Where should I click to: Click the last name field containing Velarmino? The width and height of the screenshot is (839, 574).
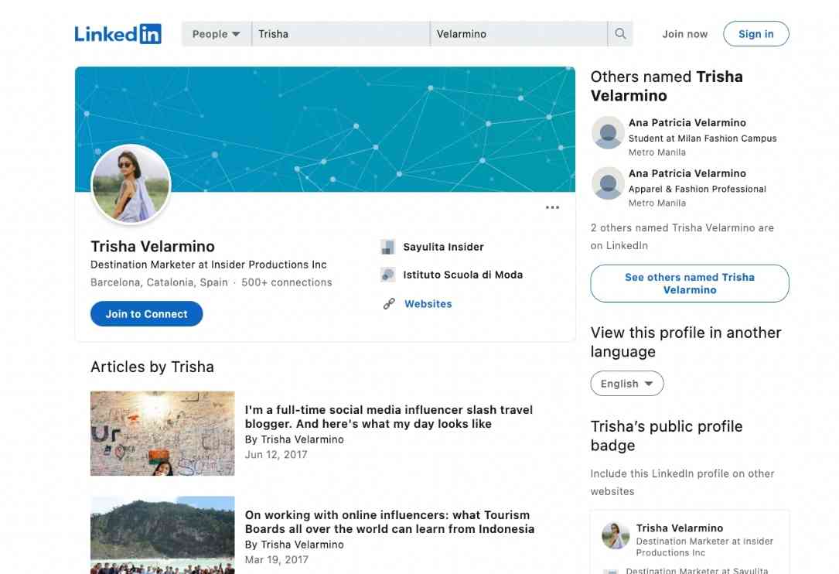(x=519, y=34)
